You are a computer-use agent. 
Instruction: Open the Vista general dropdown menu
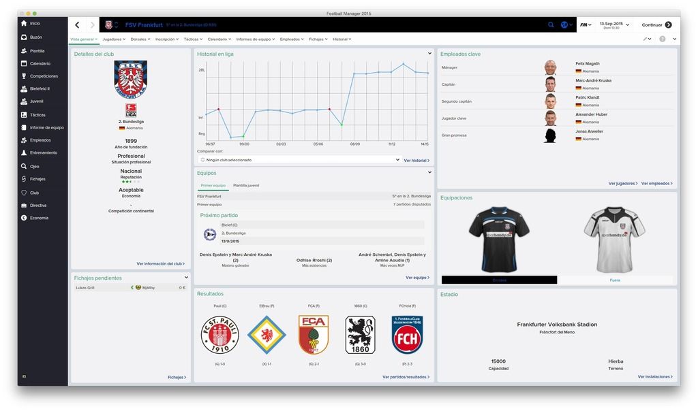pyautogui.click(x=84, y=39)
